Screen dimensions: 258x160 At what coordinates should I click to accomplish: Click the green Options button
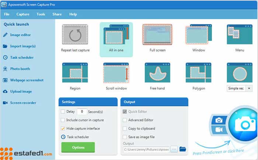[x=78, y=147]
